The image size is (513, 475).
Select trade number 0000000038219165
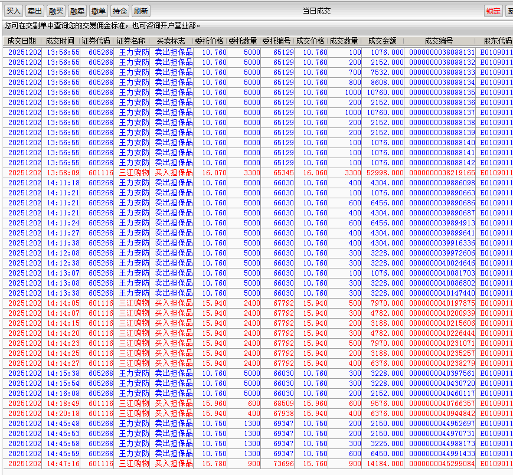[442, 173]
